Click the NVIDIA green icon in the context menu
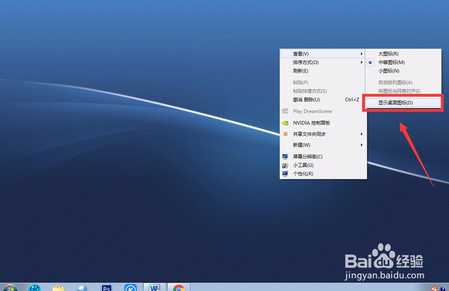 coord(285,123)
